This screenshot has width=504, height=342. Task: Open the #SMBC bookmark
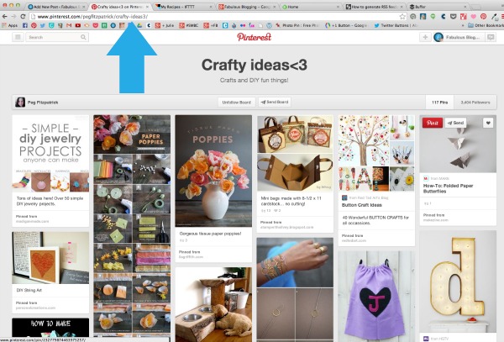coord(188,25)
